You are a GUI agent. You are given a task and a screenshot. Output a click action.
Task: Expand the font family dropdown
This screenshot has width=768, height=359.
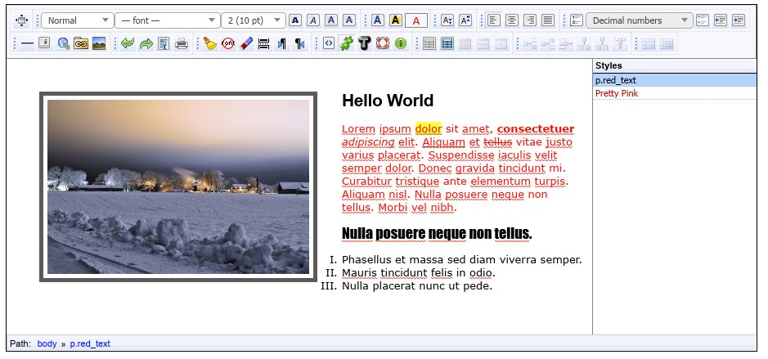(x=166, y=20)
